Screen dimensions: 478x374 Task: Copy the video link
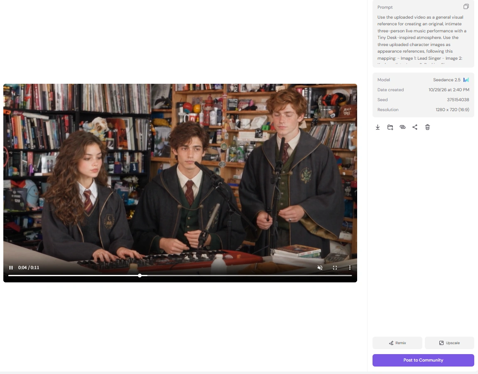coord(403,127)
